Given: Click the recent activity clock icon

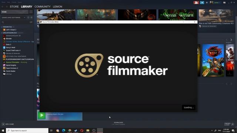Looking at the screenshot, I should click(28, 17).
